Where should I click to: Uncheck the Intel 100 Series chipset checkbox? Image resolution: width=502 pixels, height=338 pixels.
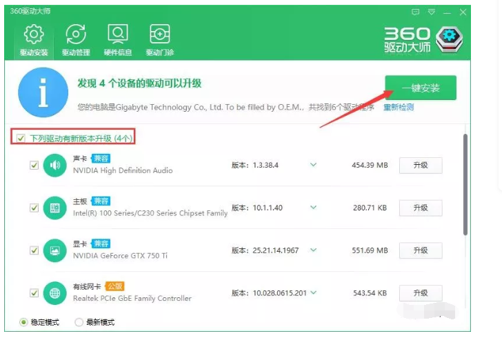click(34, 208)
